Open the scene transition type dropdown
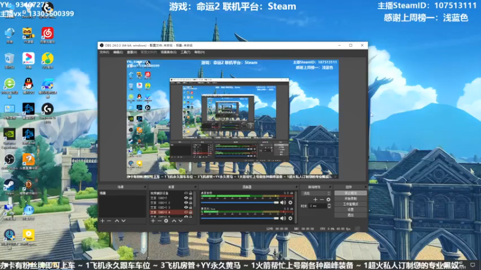This screenshot has width=481, height=270. [x=316, y=193]
